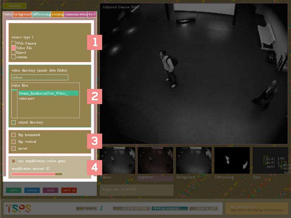The height and width of the screenshot is (218, 291).
Task: Open the communication tab
Action: click(x=76, y=14)
